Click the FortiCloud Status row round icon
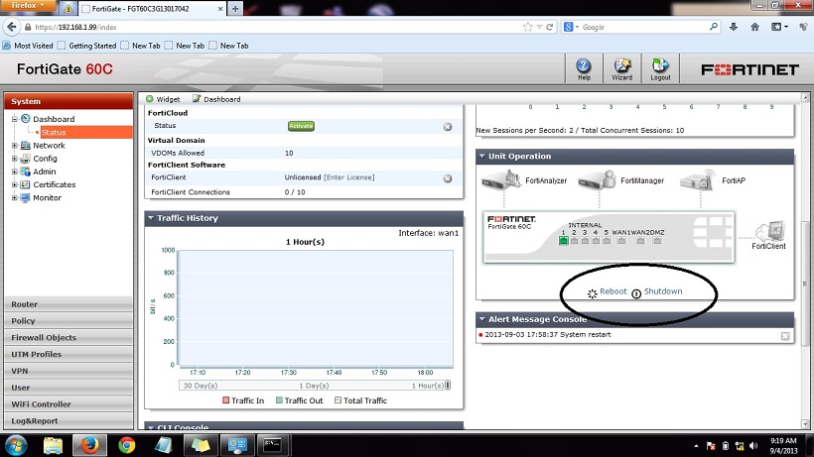The image size is (814, 457). coord(448,127)
